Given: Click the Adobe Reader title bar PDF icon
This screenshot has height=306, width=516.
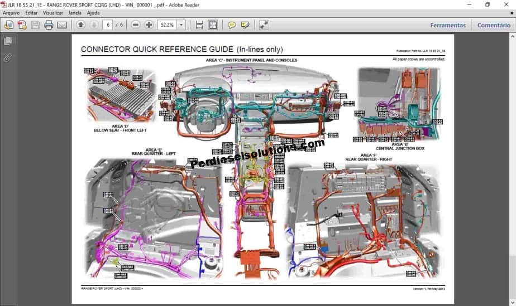Looking at the screenshot, I should (x=3, y=4).
